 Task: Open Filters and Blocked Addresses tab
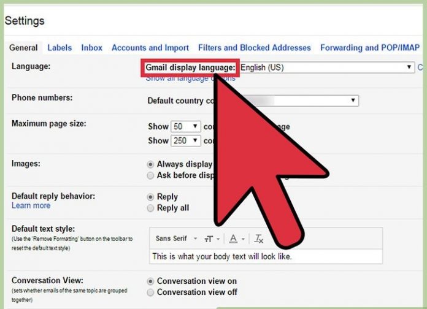click(254, 48)
